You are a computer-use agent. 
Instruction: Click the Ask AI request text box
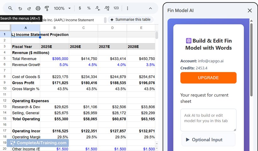pyautogui.click(x=208, y=120)
